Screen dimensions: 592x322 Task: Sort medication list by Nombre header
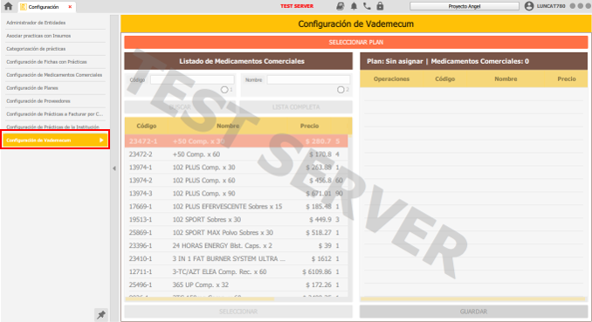[x=228, y=126]
